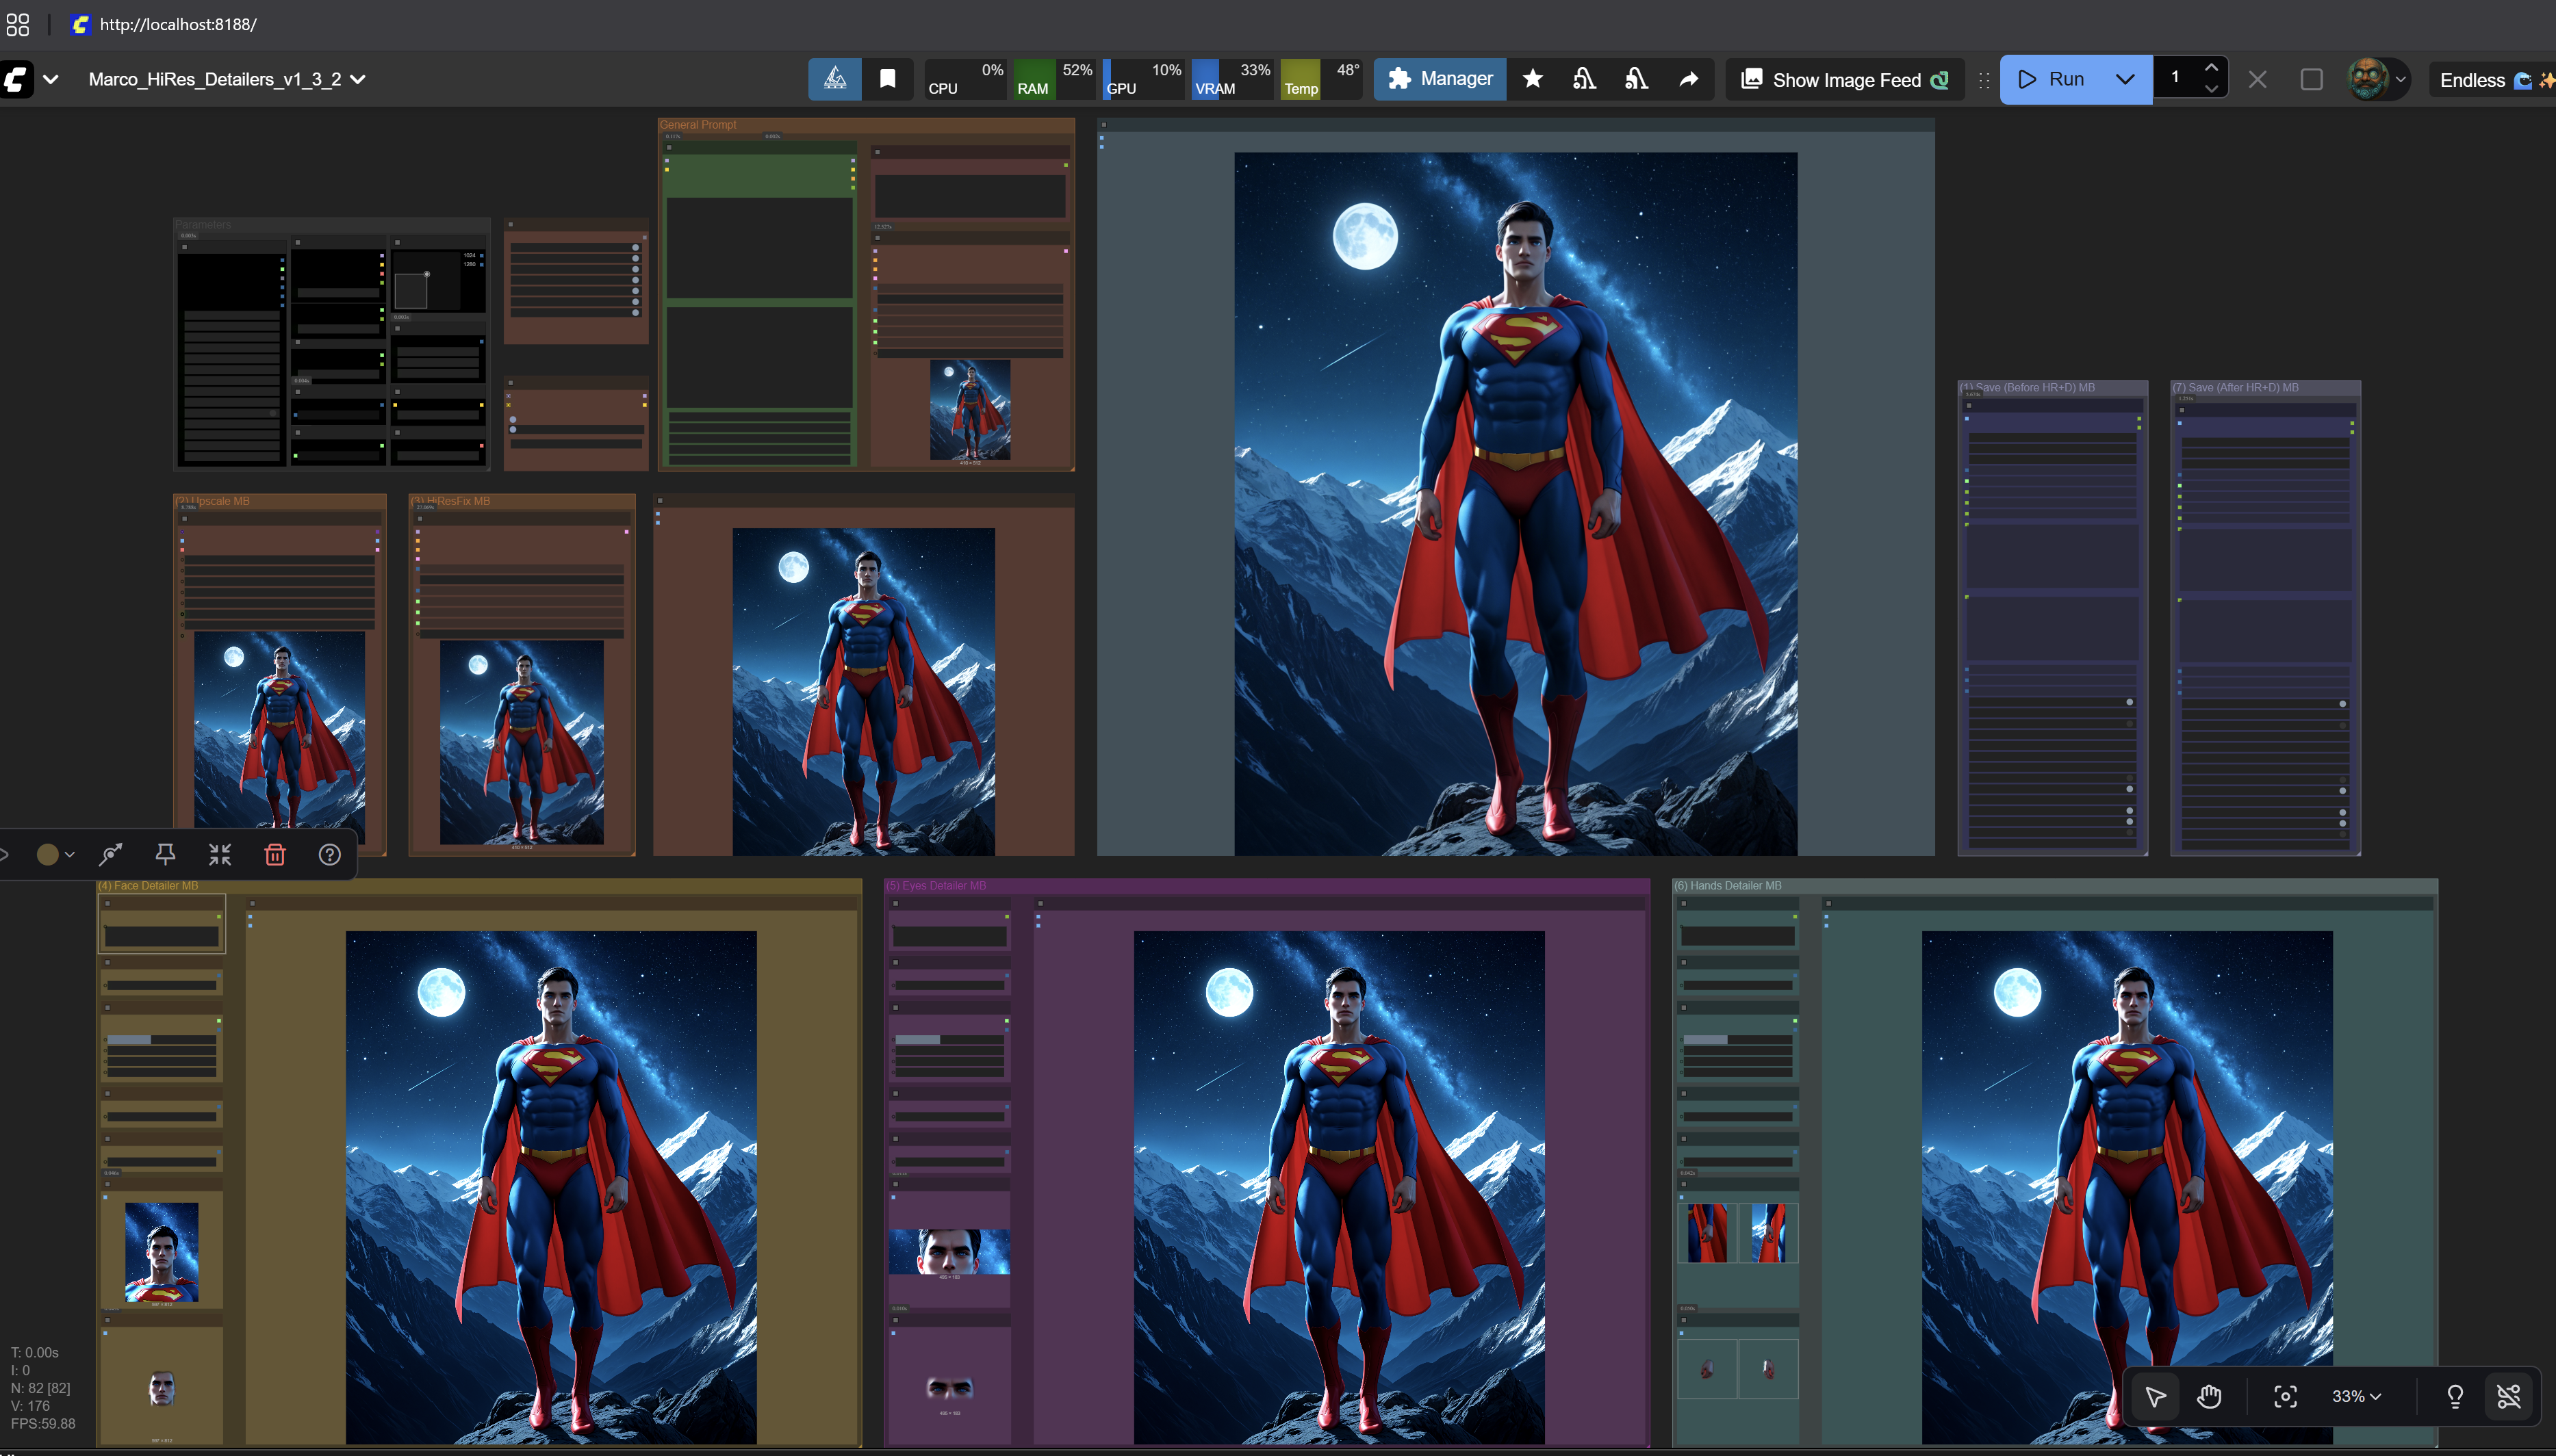The width and height of the screenshot is (2556, 1456).
Task: Click the pin icon in selection toolbar
Action: coord(165,854)
